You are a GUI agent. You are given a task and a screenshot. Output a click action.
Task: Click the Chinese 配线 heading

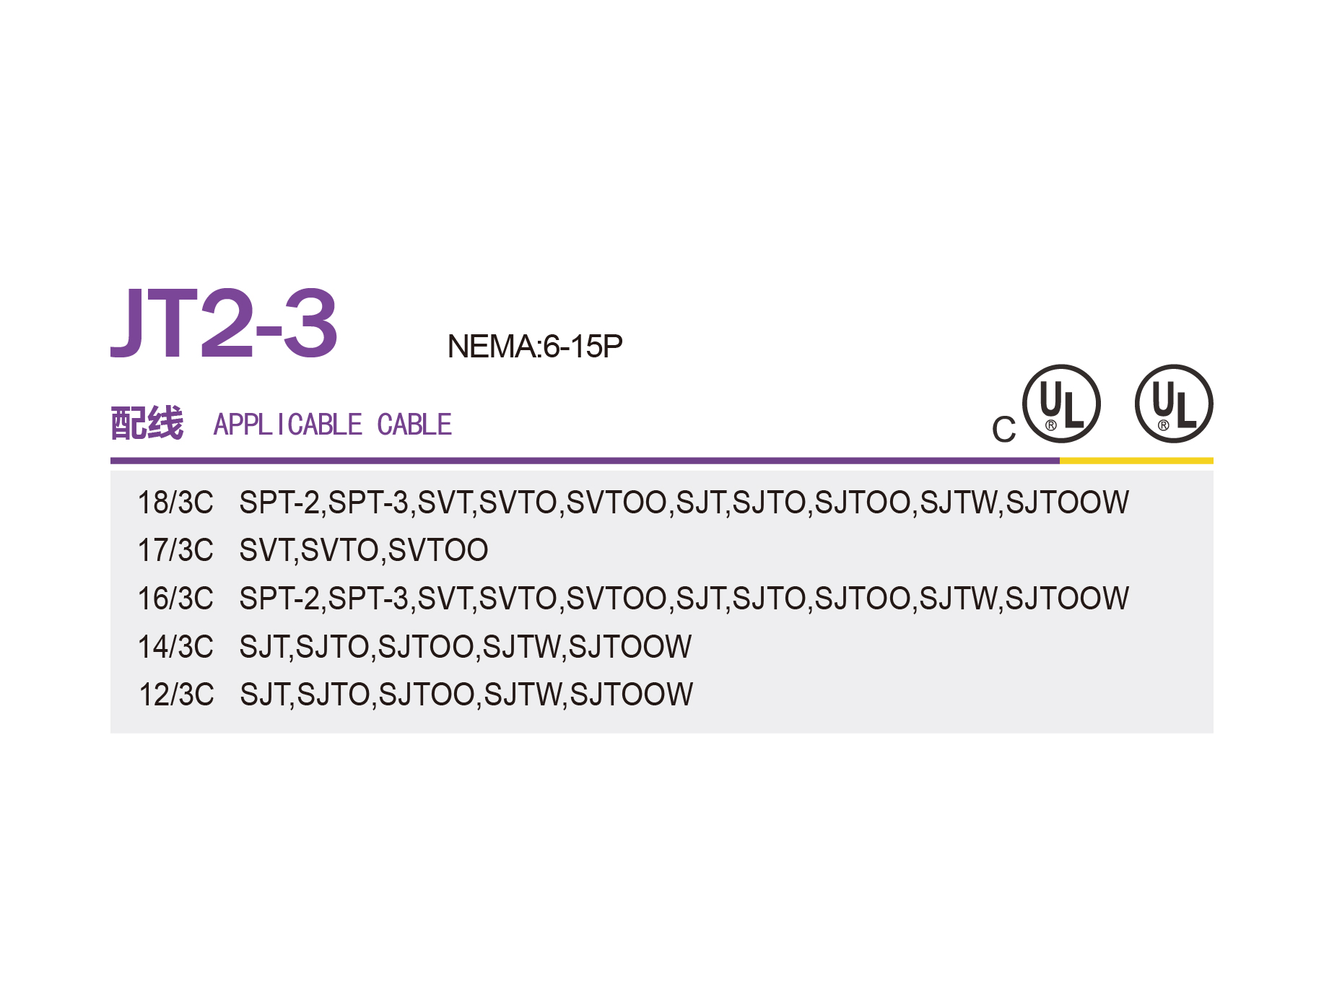(147, 423)
